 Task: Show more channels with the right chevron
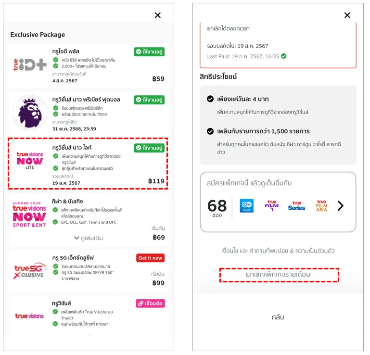(x=340, y=206)
